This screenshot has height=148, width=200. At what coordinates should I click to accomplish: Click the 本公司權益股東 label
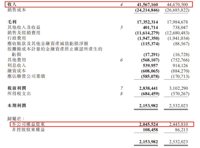click(28, 124)
